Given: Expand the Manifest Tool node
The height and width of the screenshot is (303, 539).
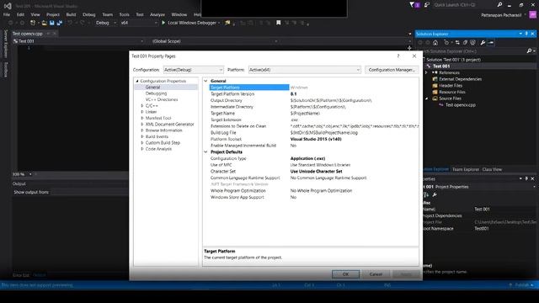Looking at the screenshot, I should coord(142,118).
